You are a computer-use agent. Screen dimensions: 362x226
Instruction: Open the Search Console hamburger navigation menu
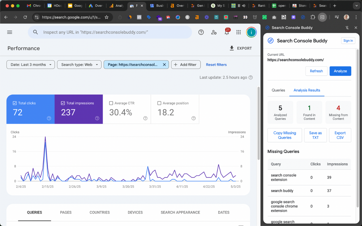(9, 32)
